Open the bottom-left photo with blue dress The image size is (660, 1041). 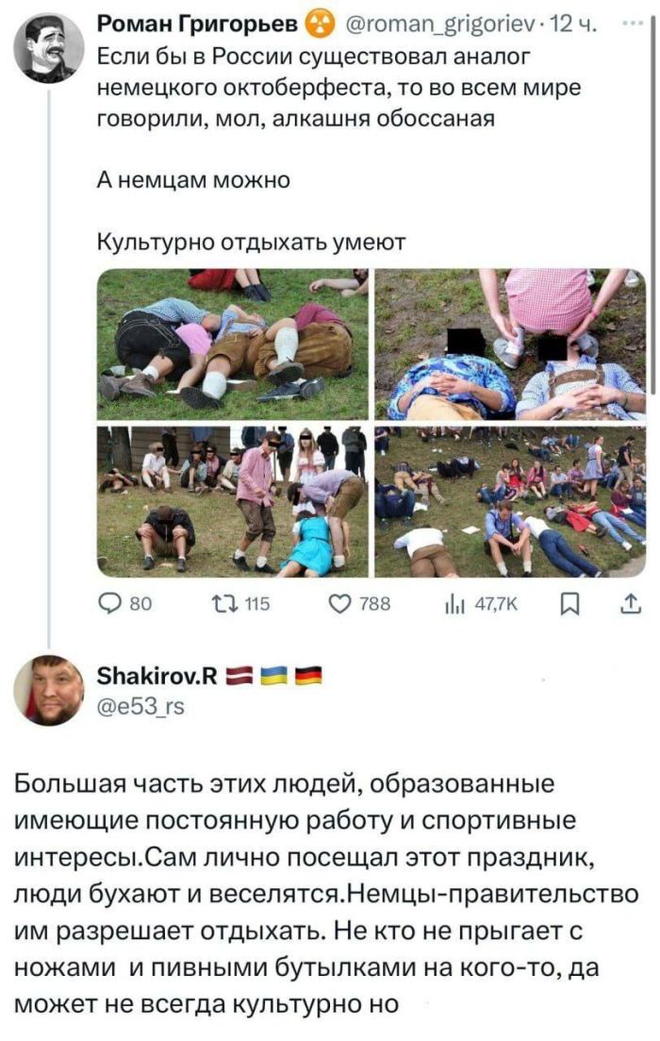tap(232, 501)
